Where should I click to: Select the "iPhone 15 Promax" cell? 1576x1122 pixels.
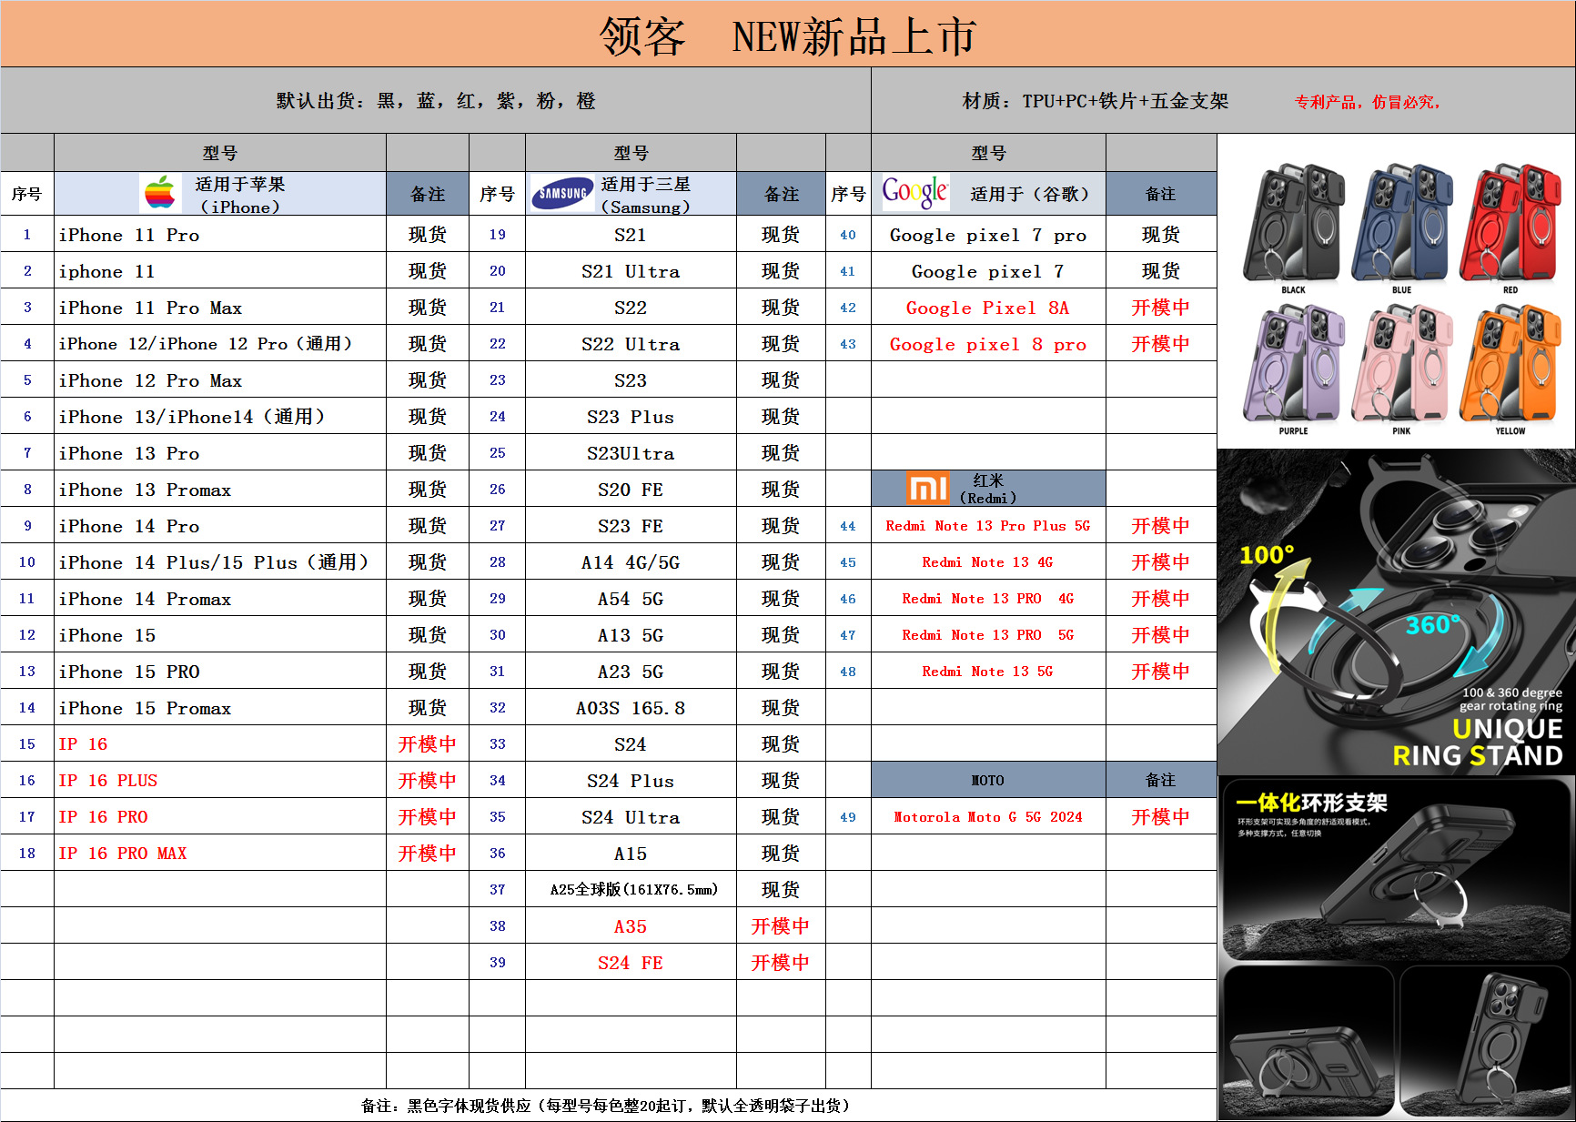point(220,707)
